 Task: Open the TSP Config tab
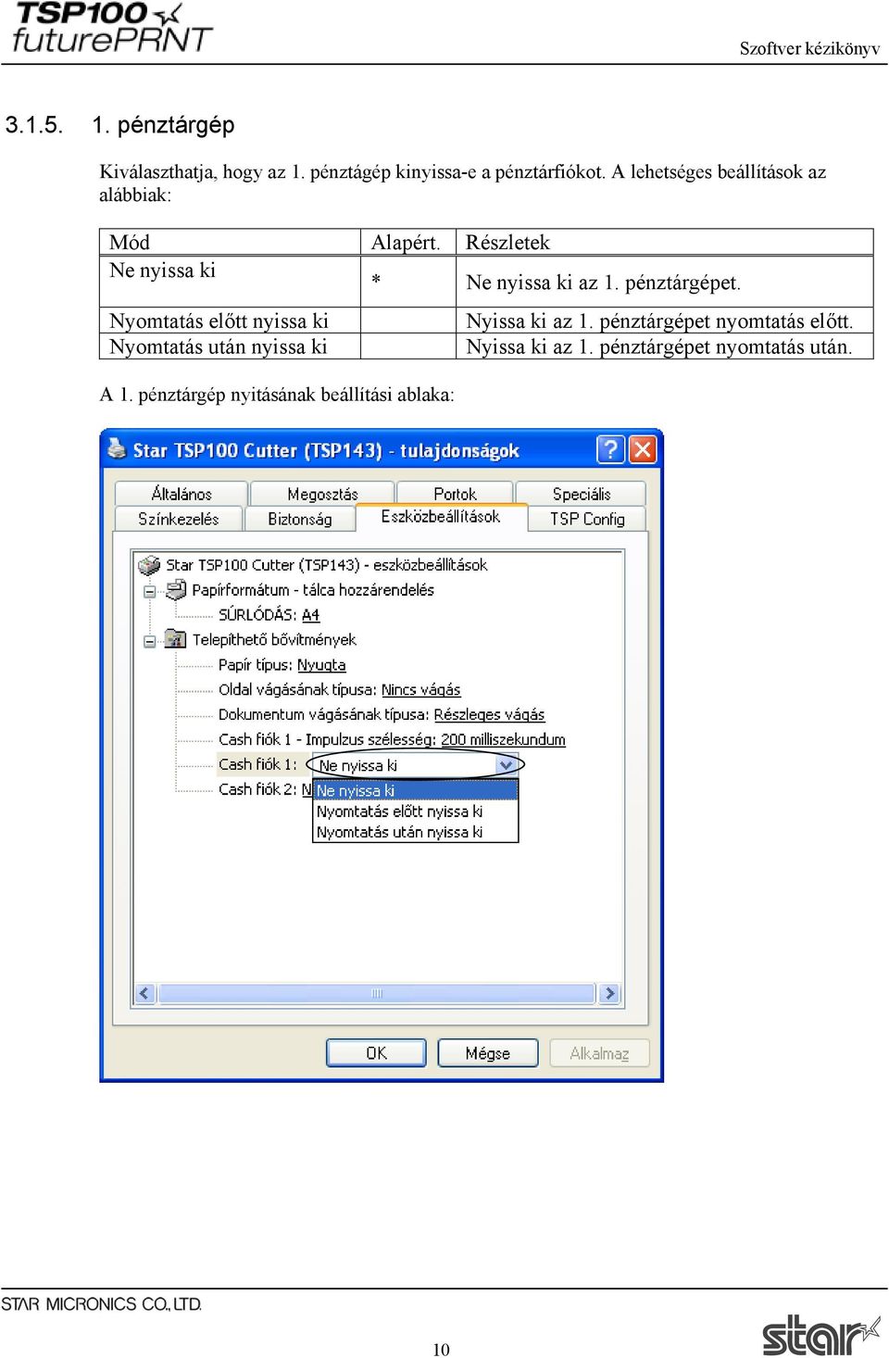click(x=587, y=519)
